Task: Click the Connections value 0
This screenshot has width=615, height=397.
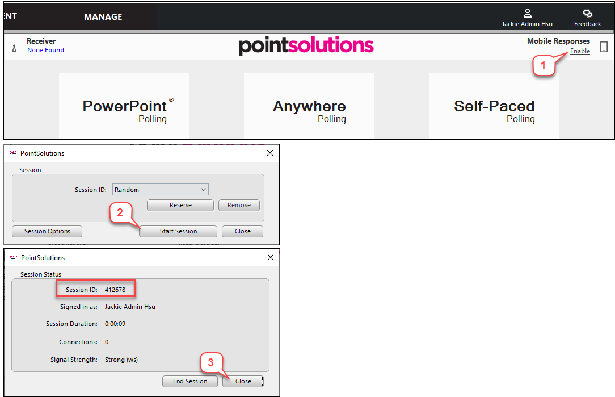Action: pyautogui.click(x=107, y=342)
